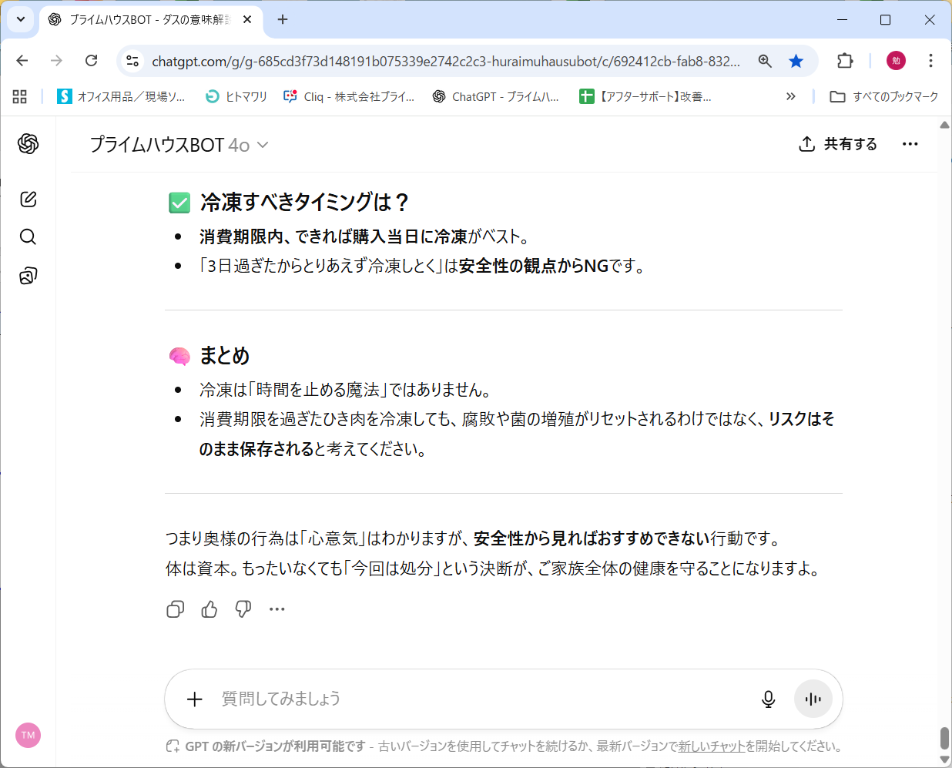Open the conversation options three-dot menu

click(910, 144)
